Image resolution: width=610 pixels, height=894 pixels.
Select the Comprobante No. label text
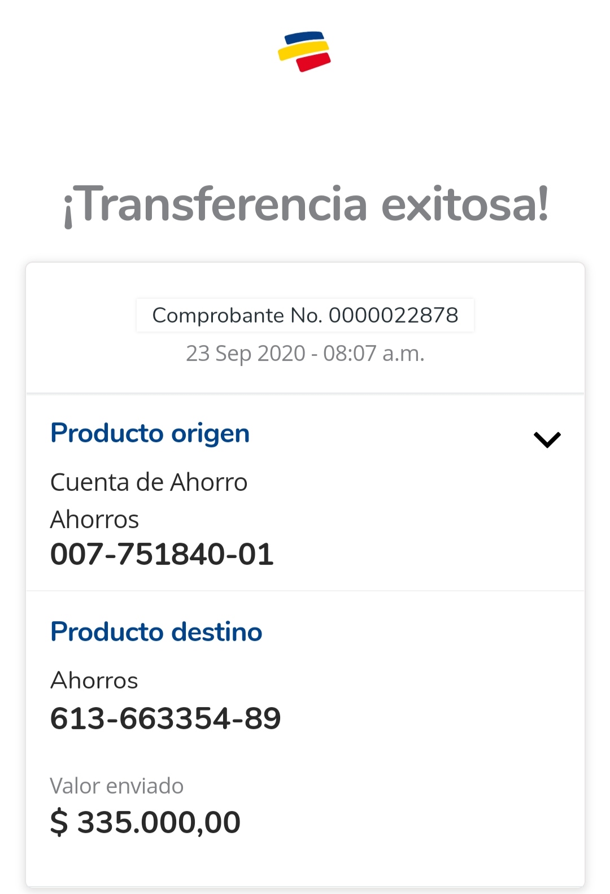coord(237,315)
